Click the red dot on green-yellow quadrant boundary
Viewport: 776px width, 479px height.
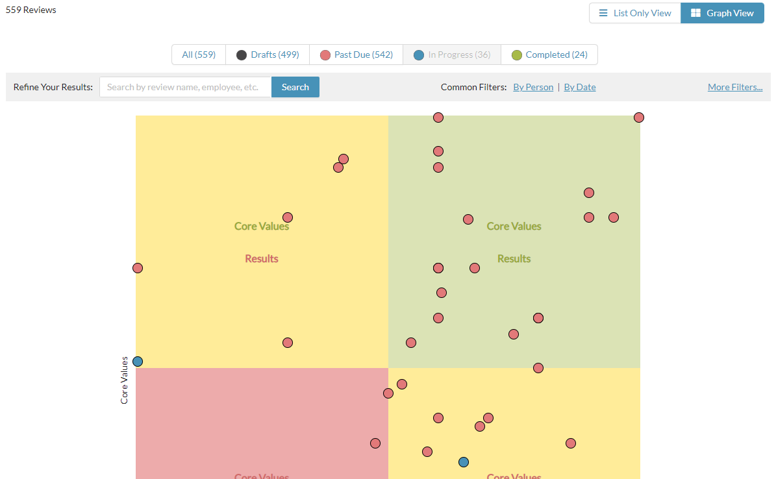click(538, 367)
